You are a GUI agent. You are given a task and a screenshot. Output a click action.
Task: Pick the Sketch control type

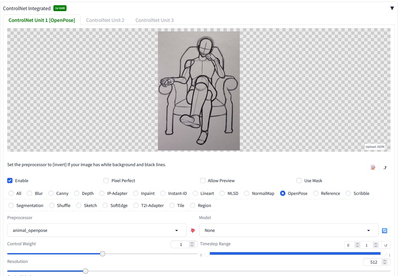(x=79, y=205)
